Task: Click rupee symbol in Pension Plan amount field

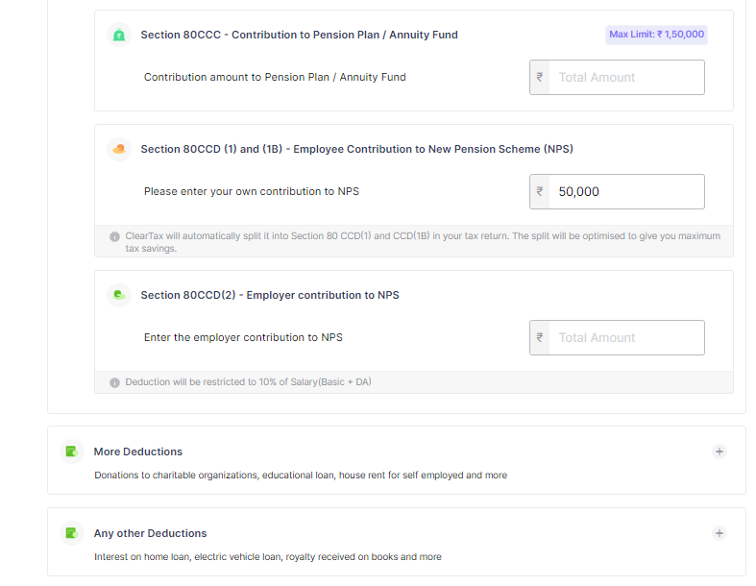Action: point(540,77)
